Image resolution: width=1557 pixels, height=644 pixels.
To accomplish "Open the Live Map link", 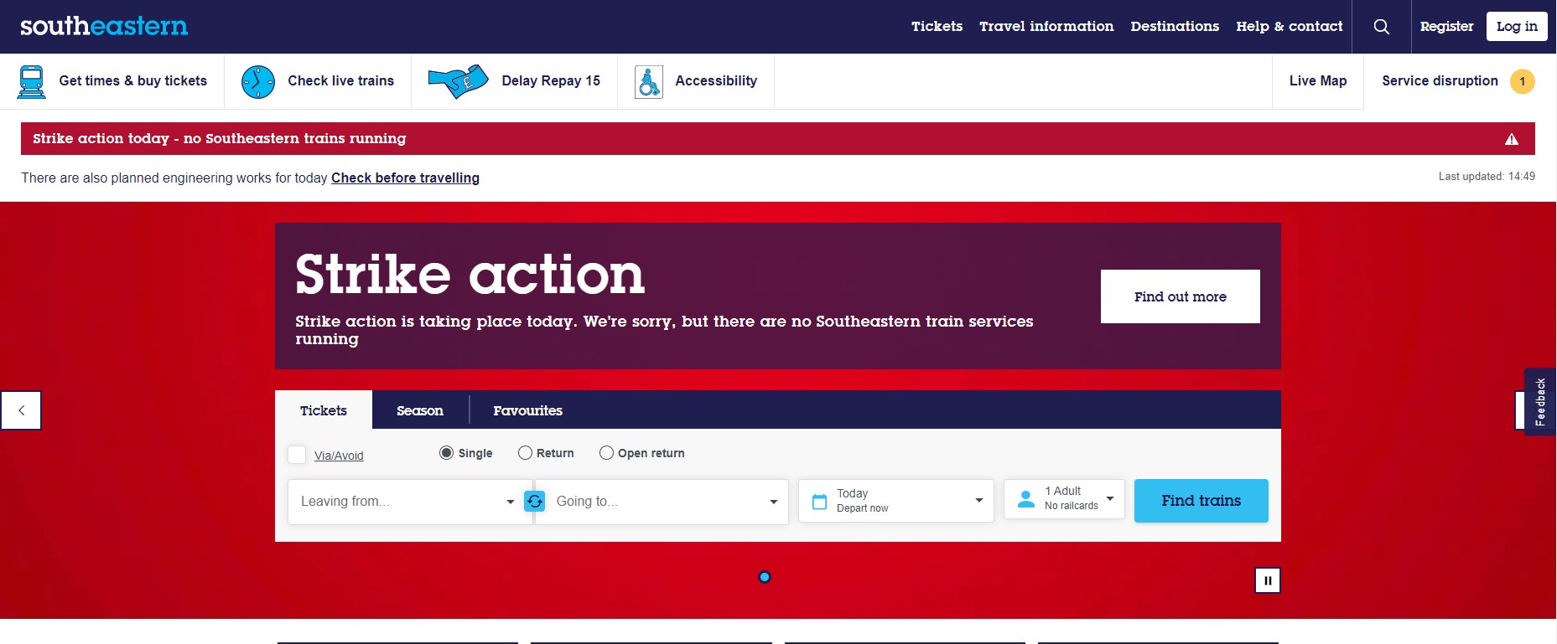I will 1318,81.
